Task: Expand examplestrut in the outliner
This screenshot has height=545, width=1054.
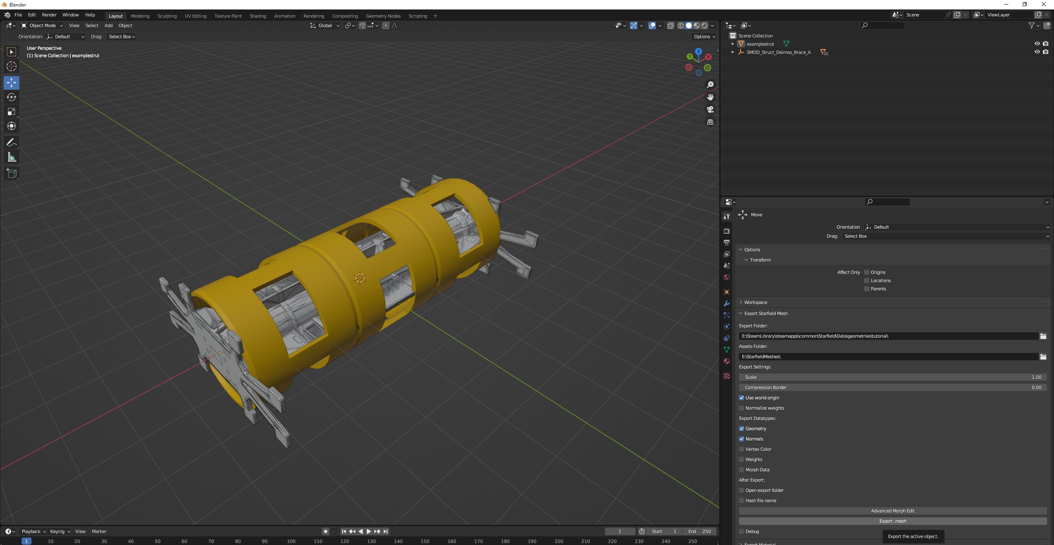Action: pyautogui.click(x=732, y=44)
